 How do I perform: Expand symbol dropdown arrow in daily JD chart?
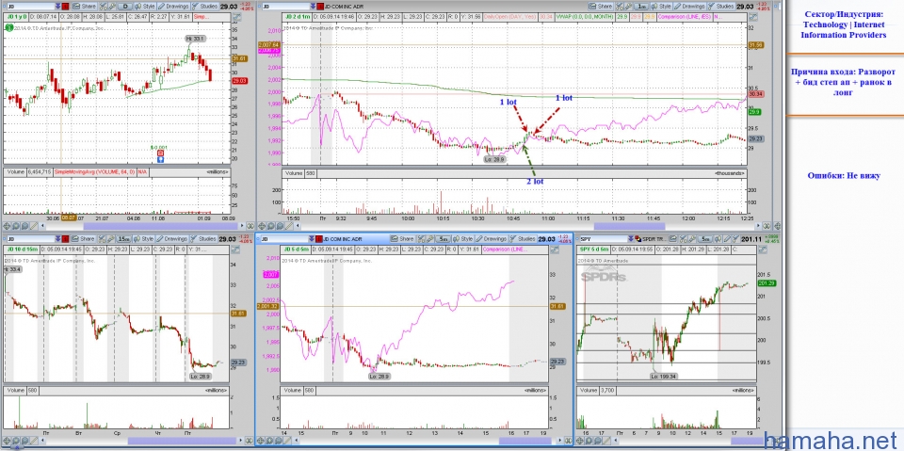(57, 6)
